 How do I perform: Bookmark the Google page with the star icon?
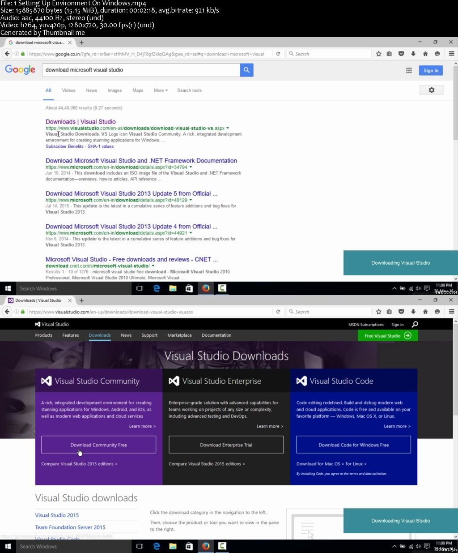click(379, 54)
